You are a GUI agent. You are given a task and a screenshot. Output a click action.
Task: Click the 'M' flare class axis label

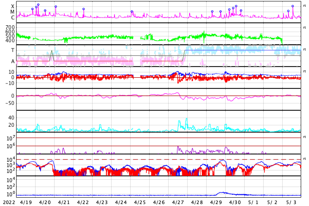coord(13,12)
